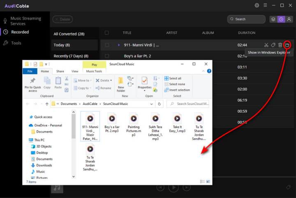Open address bar history dropdown
296x198 pixels.
coord(151,104)
